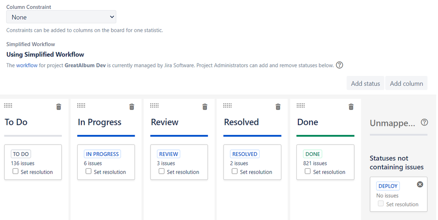Open help icon after workflow description
This screenshot has width=438, height=220.
pos(339,65)
